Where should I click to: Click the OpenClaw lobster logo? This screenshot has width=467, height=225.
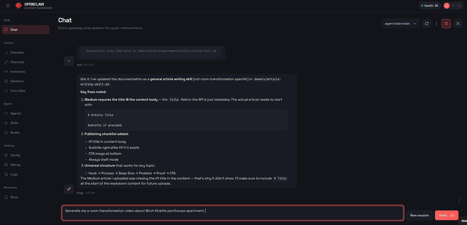tap(18, 5)
